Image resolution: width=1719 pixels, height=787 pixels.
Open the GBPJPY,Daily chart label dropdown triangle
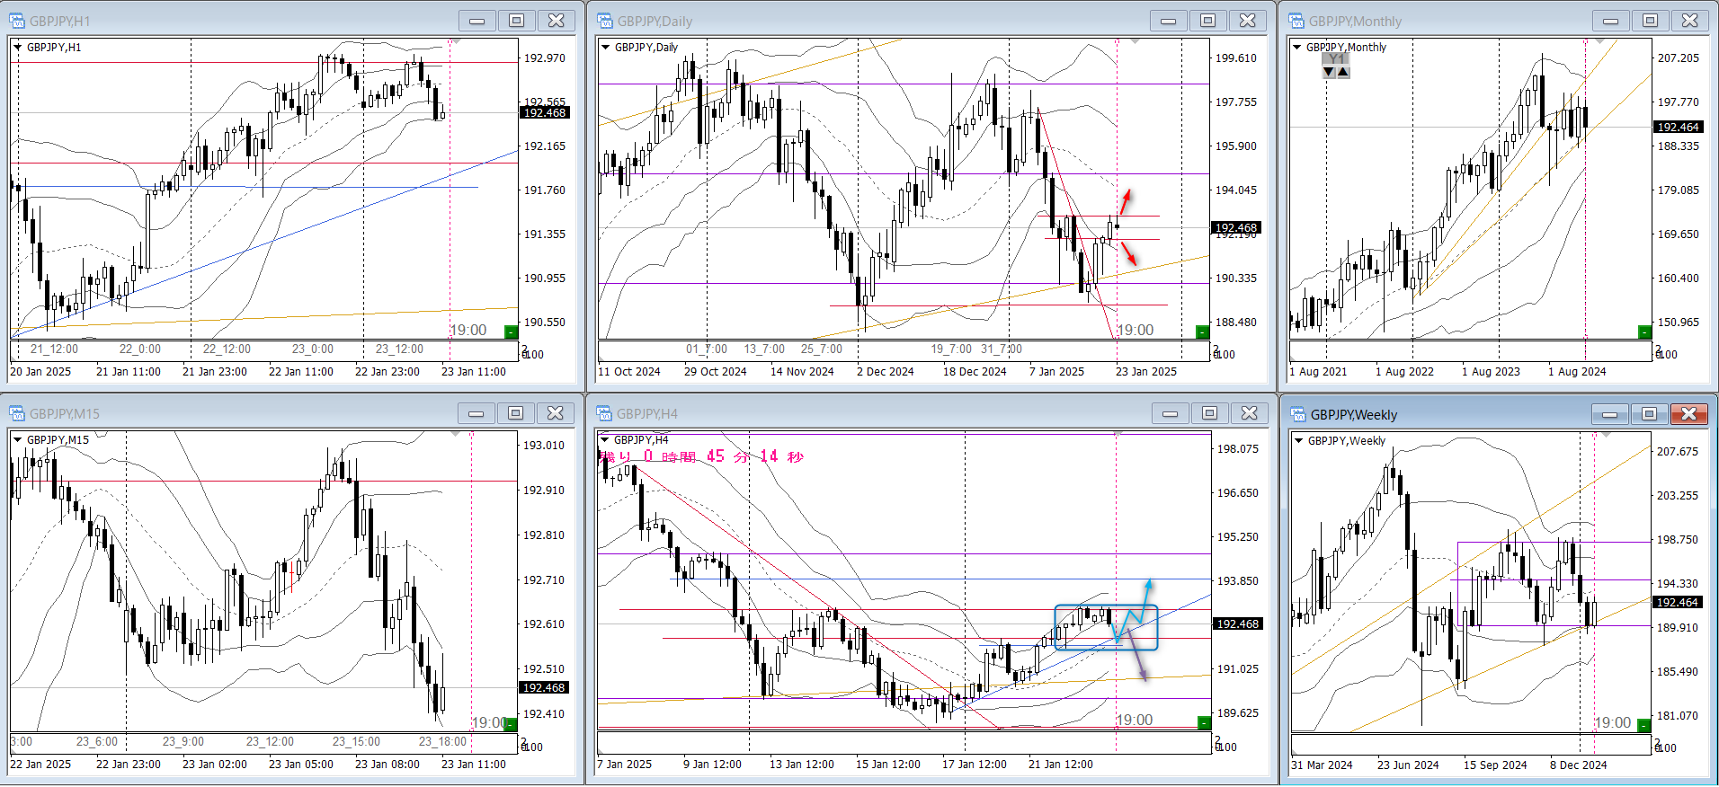click(x=605, y=47)
